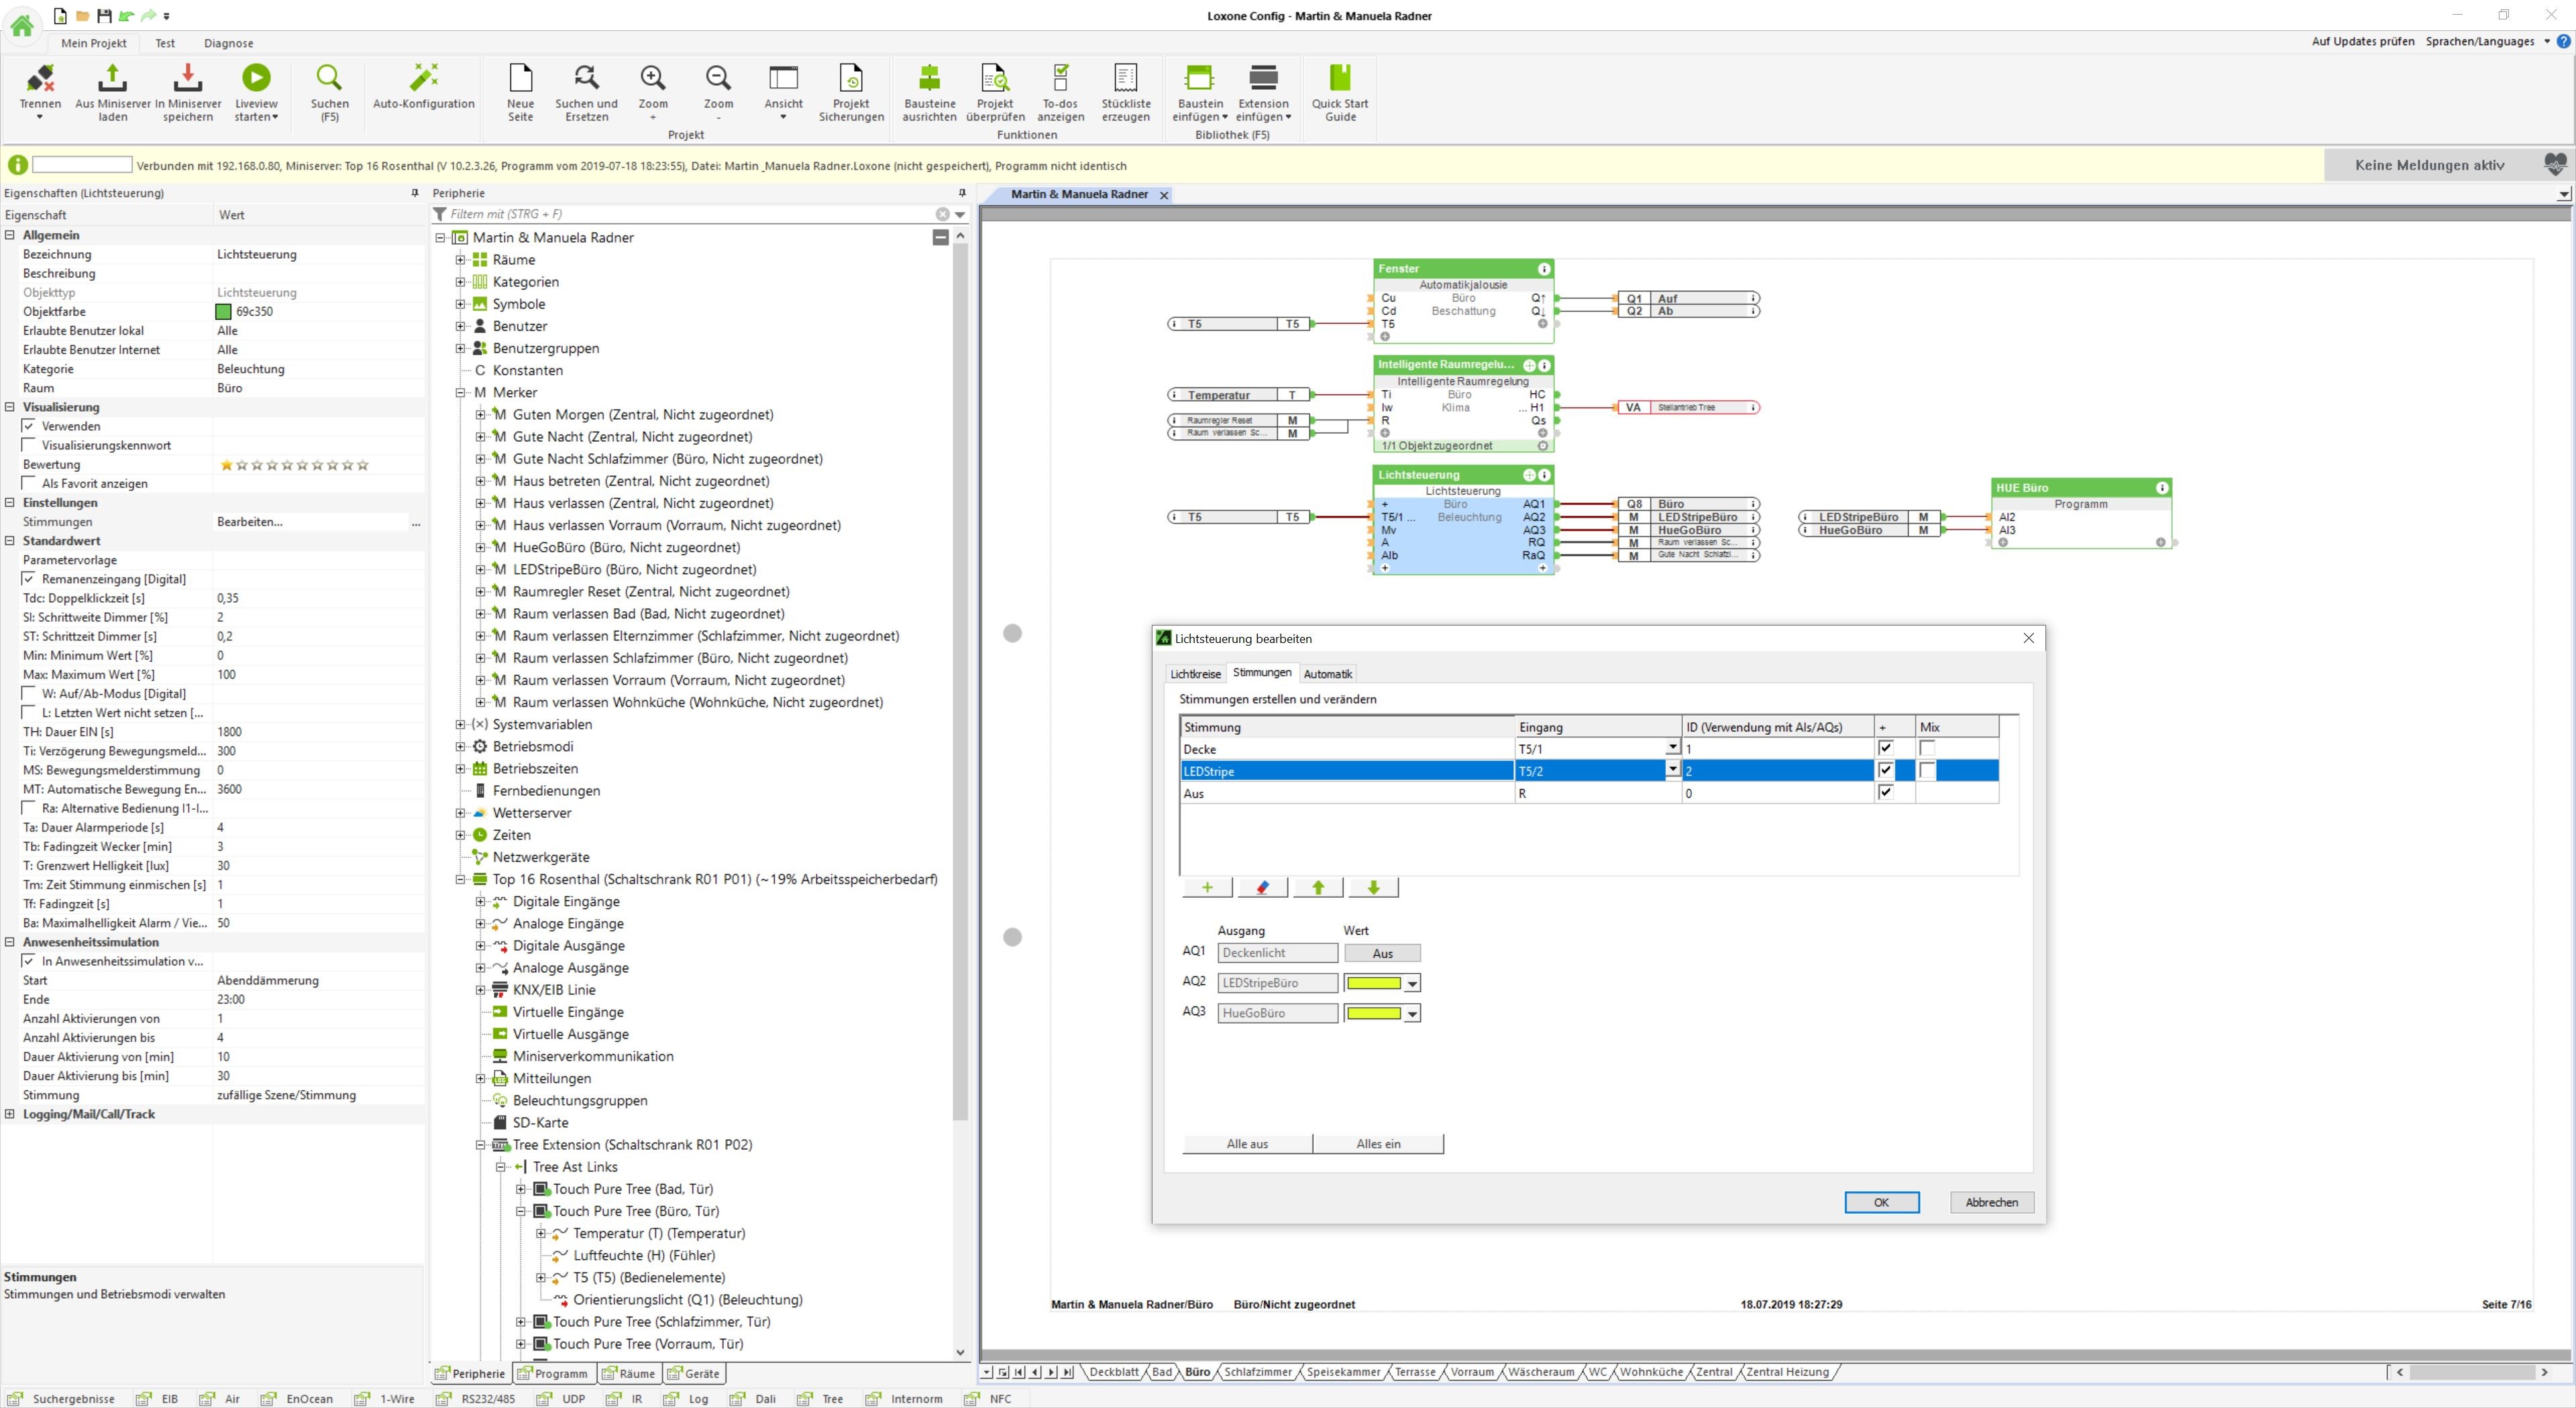Click Stückliste erzeugen icon
The image size is (2576, 1408).
tap(1125, 78)
